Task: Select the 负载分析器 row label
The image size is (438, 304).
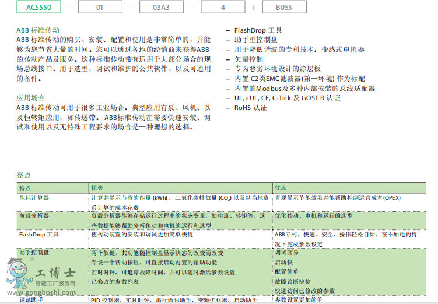Action: (x=34, y=216)
